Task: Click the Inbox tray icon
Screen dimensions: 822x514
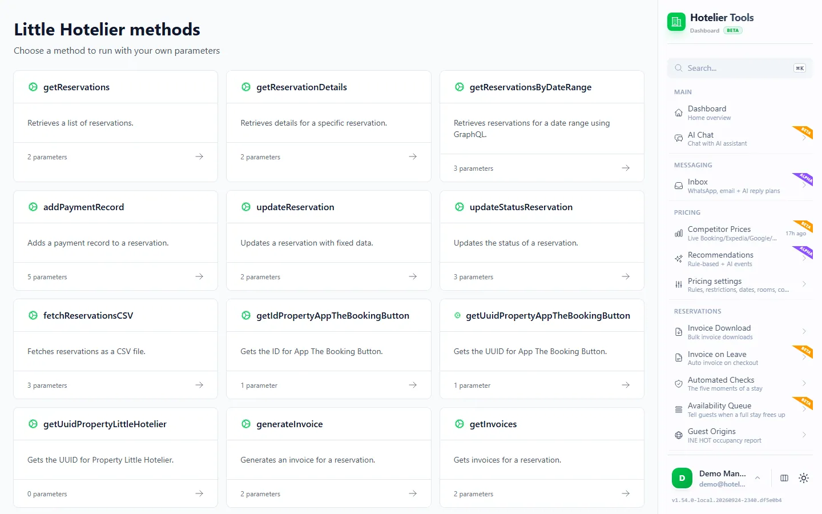Action: pyautogui.click(x=679, y=186)
